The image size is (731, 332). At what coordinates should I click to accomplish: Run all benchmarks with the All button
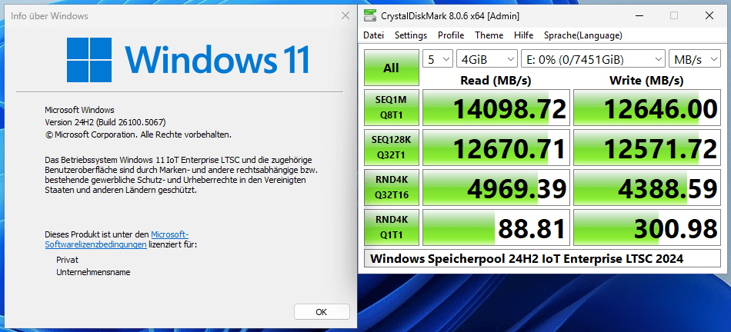click(391, 68)
